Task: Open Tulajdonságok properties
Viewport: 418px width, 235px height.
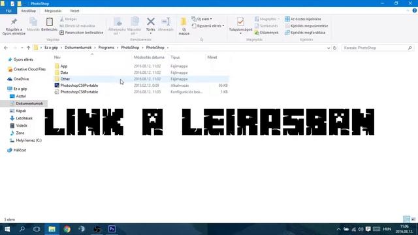Action: pos(240,25)
